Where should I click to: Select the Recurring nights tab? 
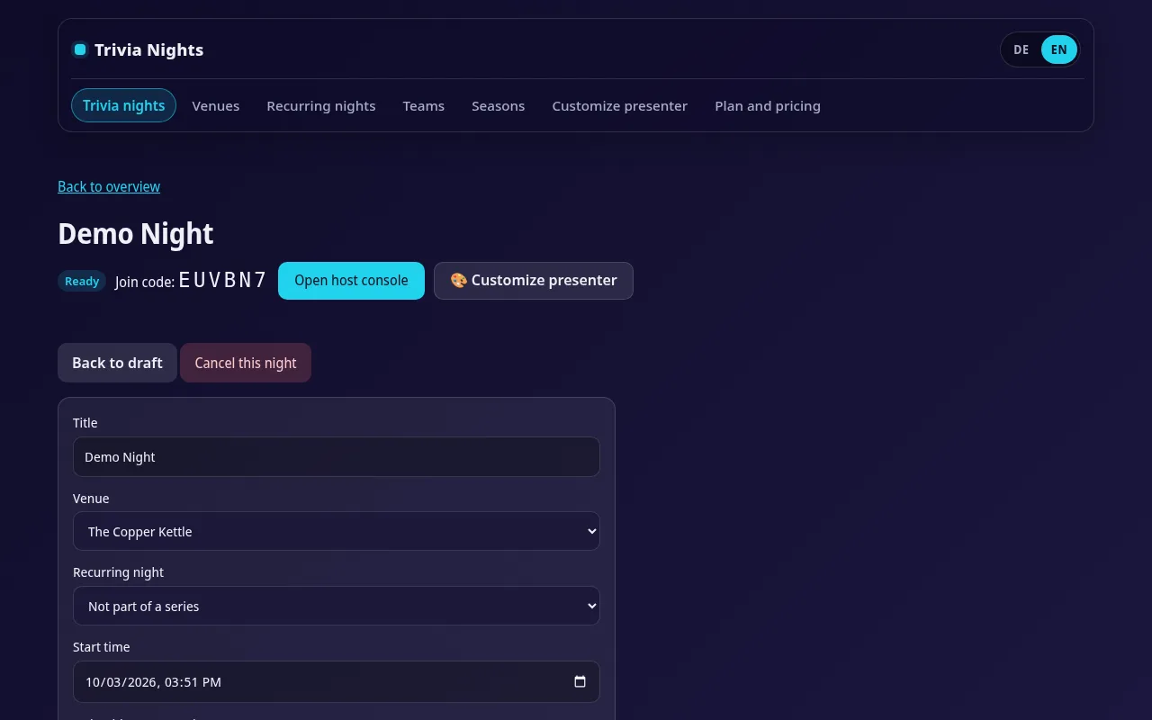pyautogui.click(x=321, y=106)
